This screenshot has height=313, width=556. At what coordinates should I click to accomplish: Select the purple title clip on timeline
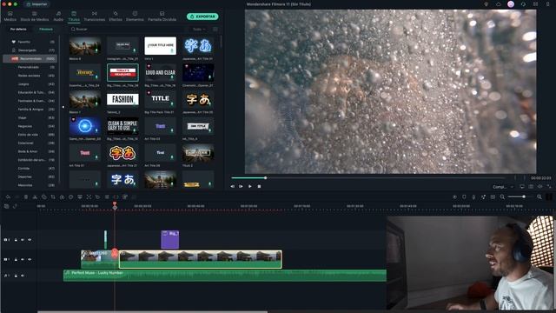click(170, 240)
